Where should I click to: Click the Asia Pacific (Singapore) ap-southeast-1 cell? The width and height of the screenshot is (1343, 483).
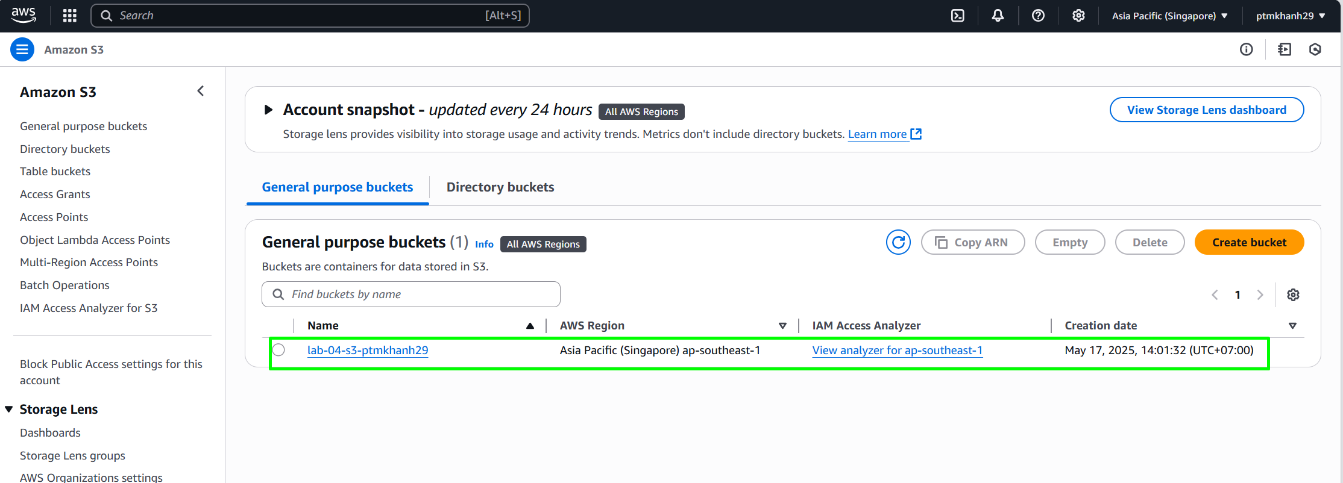click(660, 350)
